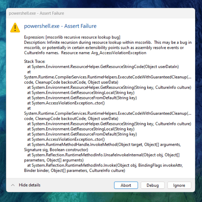
Task: Click the 'Description: Infinite recursion during resource lookup' line
Action: point(108,42)
